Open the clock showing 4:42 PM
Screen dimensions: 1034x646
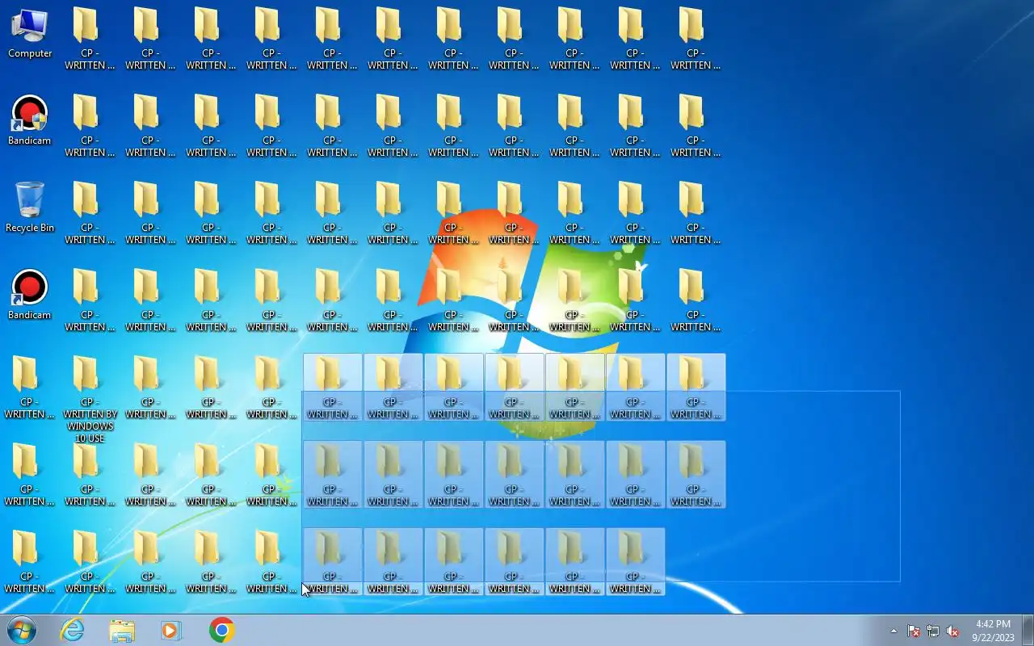993,631
